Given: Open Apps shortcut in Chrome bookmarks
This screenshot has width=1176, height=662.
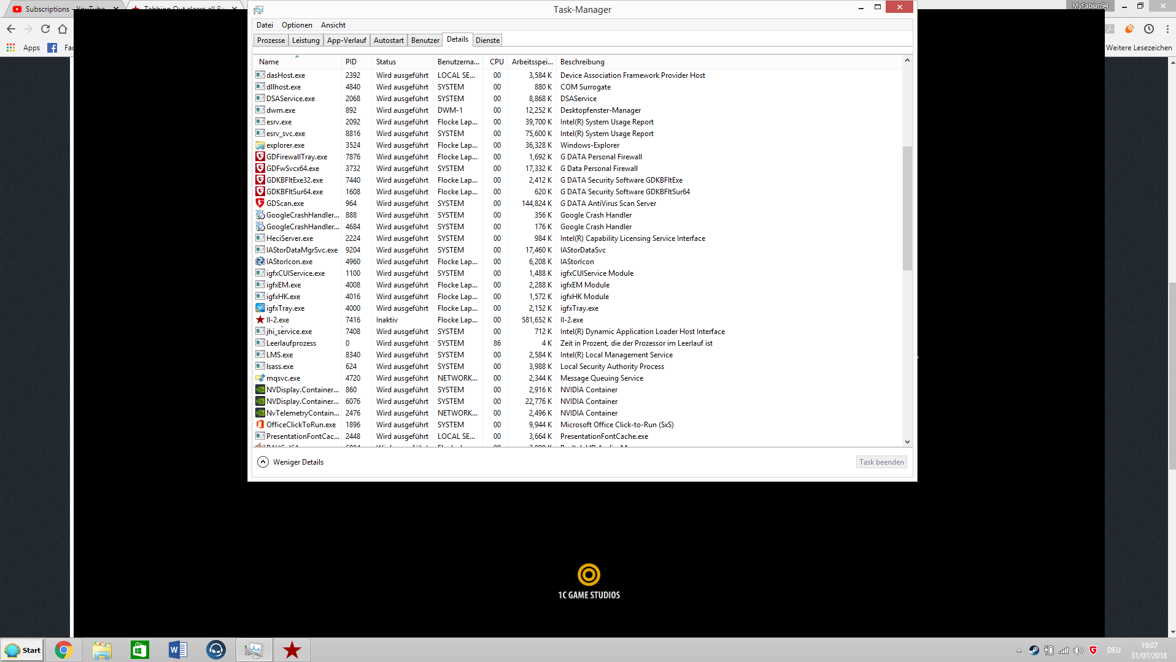Looking at the screenshot, I should tap(23, 48).
